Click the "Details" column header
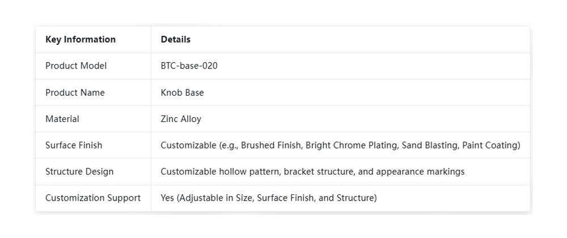Screen dimensions: 567x238 point(176,40)
